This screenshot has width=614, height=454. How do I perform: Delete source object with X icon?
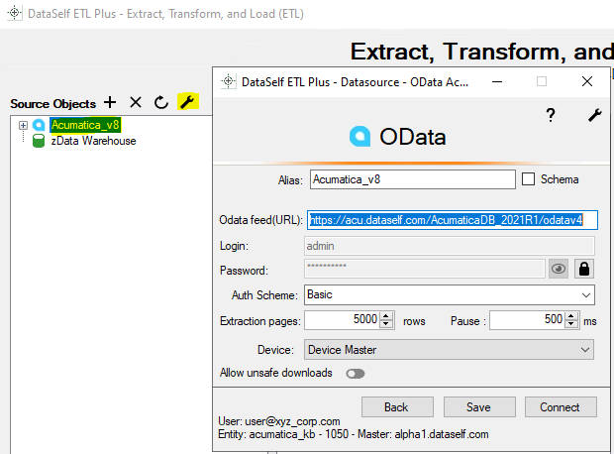pyautogui.click(x=136, y=103)
